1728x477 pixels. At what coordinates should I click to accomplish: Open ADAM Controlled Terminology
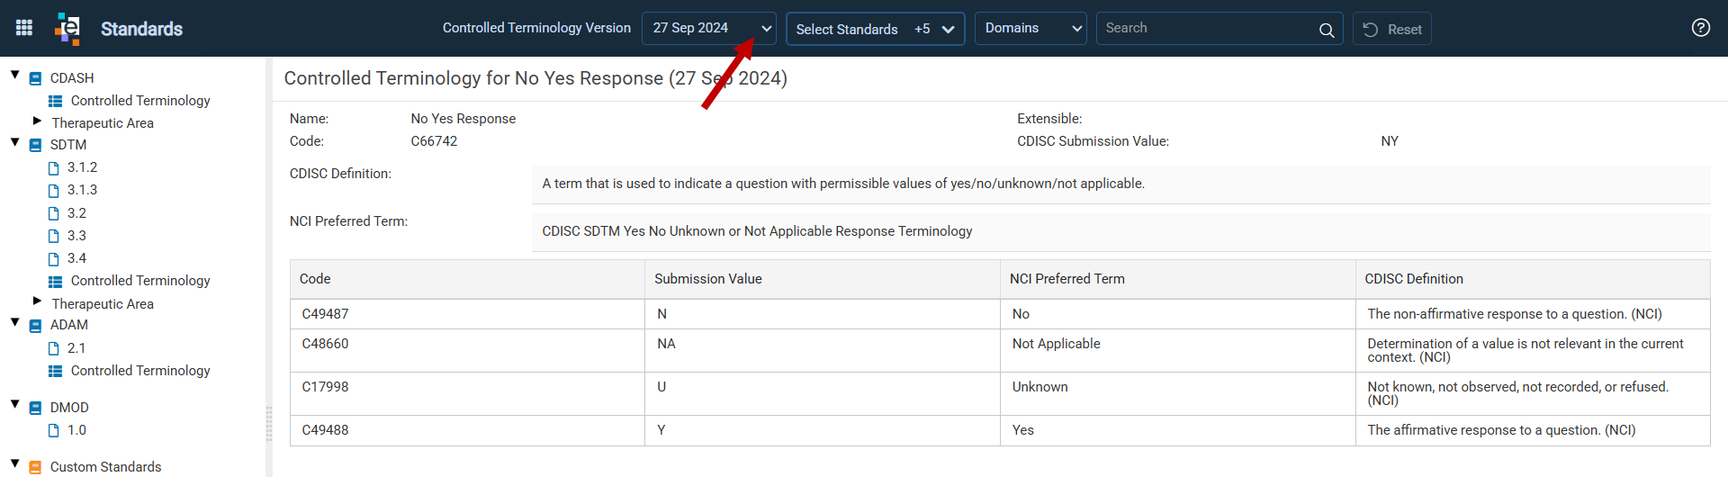coord(140,371)
